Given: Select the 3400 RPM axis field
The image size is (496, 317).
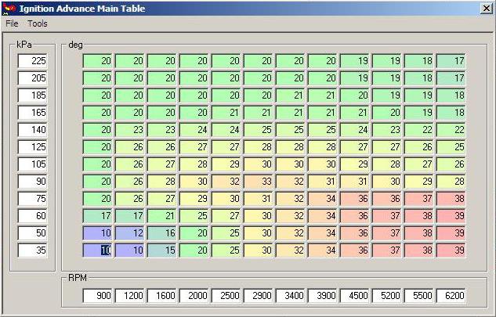Looking at the screenshot, I should pyautogui.click(x=291, y=296).
